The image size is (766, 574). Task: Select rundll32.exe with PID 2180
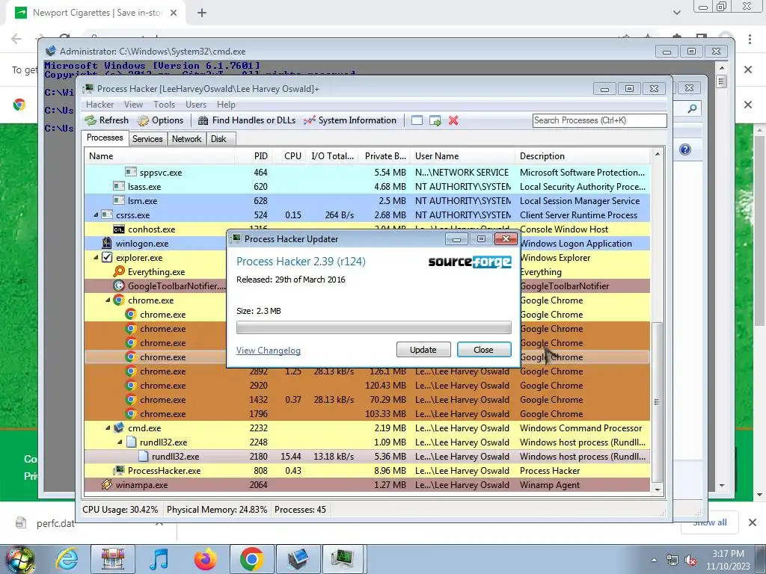[367, 457]
